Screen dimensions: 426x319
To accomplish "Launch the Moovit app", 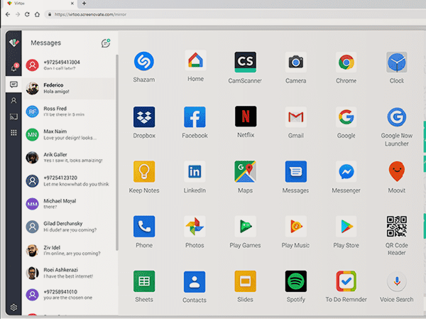I will click(396, 171).
